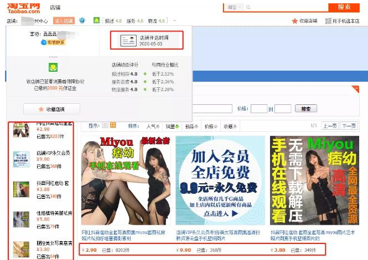Sort by 新品
Viewport: 368px width, 260px height.
[191, 126]
